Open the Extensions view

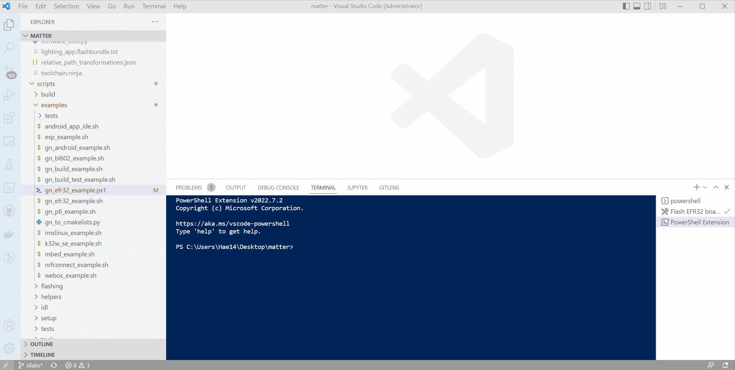click(9, 118)
